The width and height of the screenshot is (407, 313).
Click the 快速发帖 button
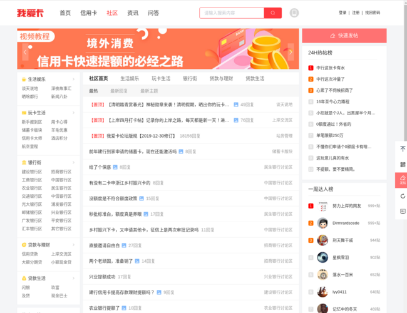pyautogui.click(x=344, y=36)
